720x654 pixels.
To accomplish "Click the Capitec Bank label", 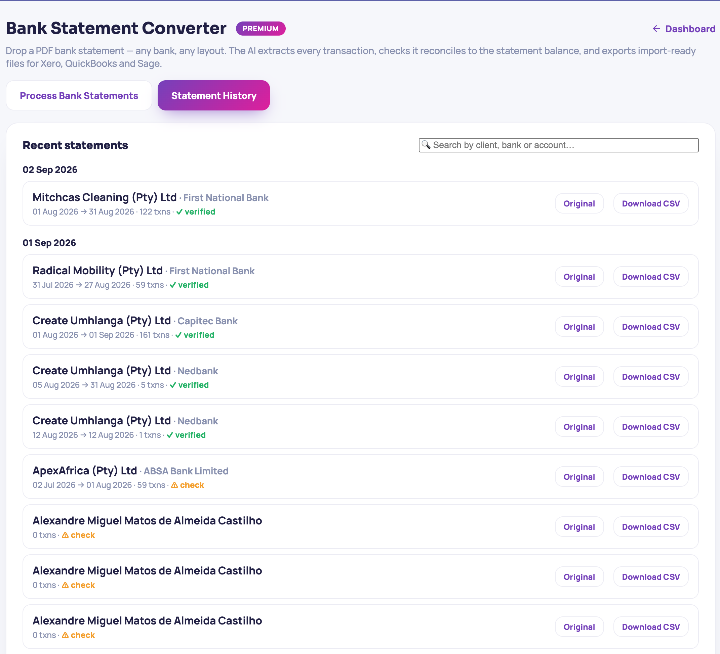I will 207,321.
